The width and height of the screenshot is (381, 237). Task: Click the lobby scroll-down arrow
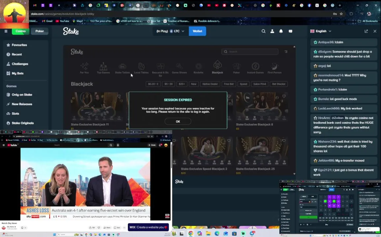(x=294, y=174)
